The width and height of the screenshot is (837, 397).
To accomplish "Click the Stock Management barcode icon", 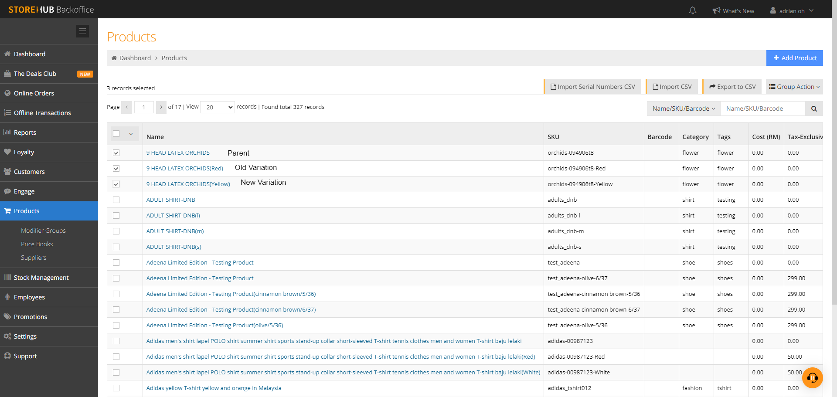I will [x=7, y=278].
